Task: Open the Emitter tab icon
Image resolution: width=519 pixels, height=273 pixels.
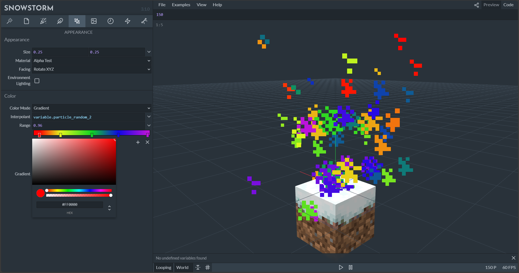Action: click(x=43, y=21)
